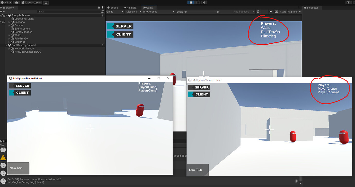Switch to the Animator tab
This screenshot has height=187, width=355.
[x=131, y=7]
